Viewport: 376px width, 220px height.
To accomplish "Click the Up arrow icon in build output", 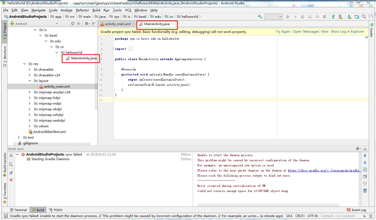I will point(365,156).
